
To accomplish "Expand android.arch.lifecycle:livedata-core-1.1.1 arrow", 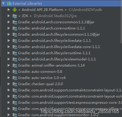I will tap(9, 47).
